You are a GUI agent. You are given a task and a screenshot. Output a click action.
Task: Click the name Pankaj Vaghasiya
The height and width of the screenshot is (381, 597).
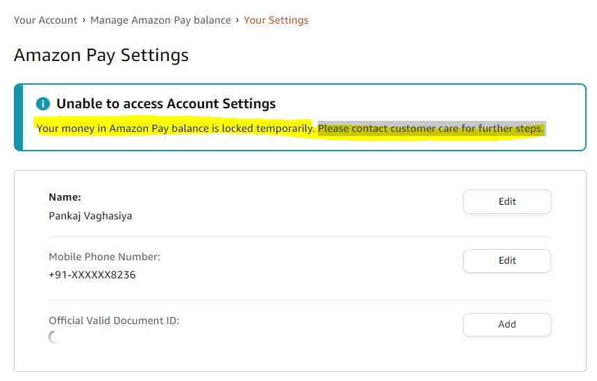point(90,216)
